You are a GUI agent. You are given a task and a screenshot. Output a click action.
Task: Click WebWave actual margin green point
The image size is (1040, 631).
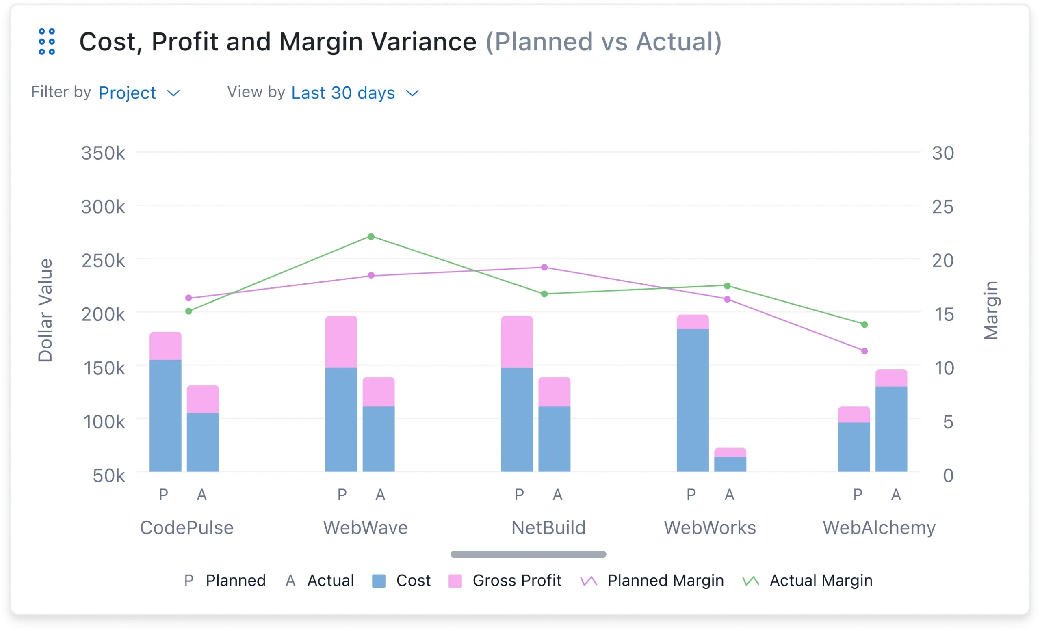[x=371, y=237]
